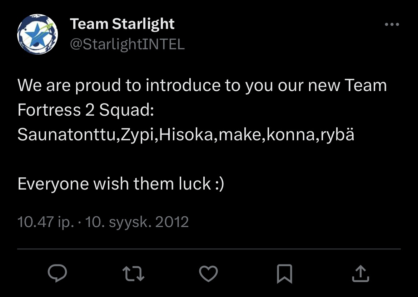Viewport: 418px width, 297px height.
Task: Click the "Fortress 2 Squad:" text
Action: coord(85,110)
